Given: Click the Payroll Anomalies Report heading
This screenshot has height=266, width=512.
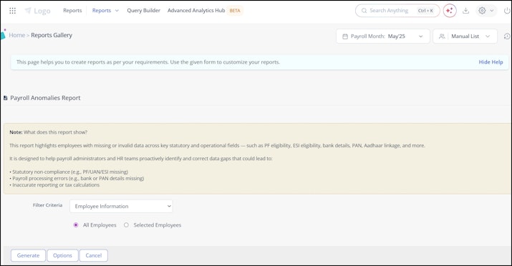Looking at the screenshot, I should [x=45, y=98].
